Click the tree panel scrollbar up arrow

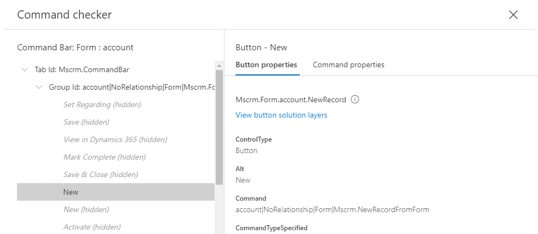[x=219, y=66]
